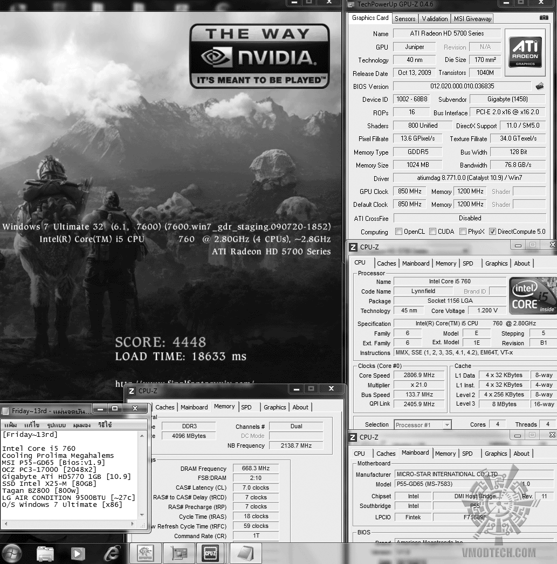557x564 pixels.
Task: Click the CPU-Z title icon of Mainboard window
Action: [x=353, y=437]
